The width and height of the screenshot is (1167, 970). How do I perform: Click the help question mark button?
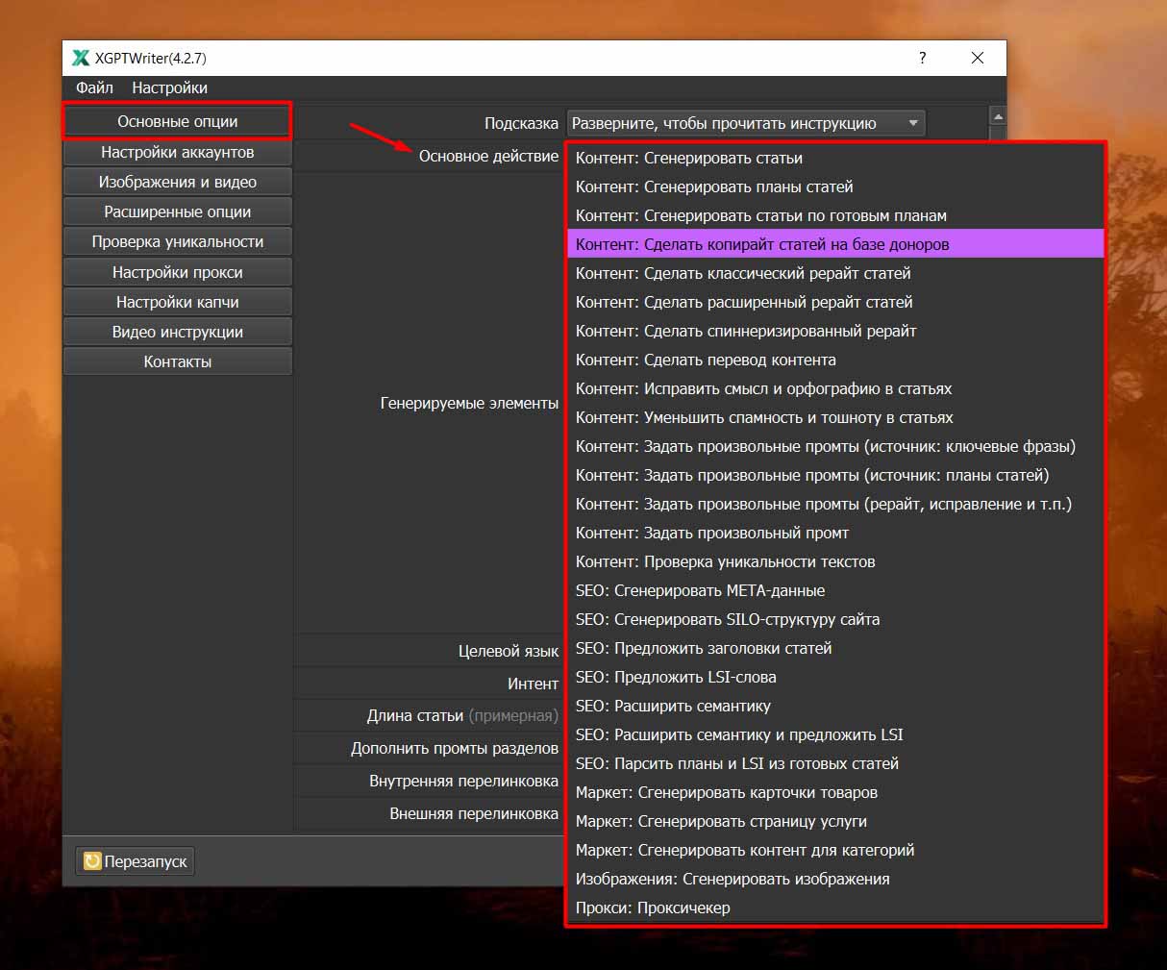click(x=922, y=58)
